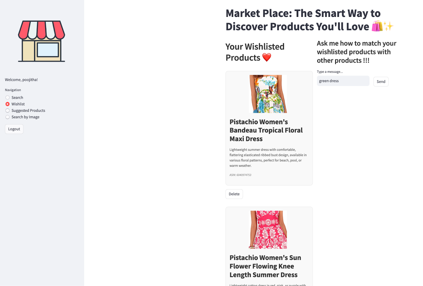Select the Search radio option
This screenshot has width=423, height=286.
tap(8, 97)
